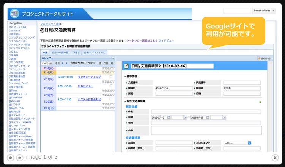Click the report title input field
285x167 pixels.
click(x=172, y=66)
